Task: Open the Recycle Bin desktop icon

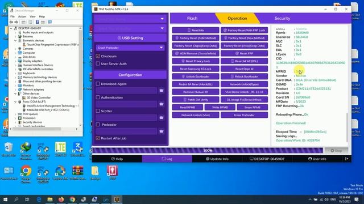Action: 9,150
